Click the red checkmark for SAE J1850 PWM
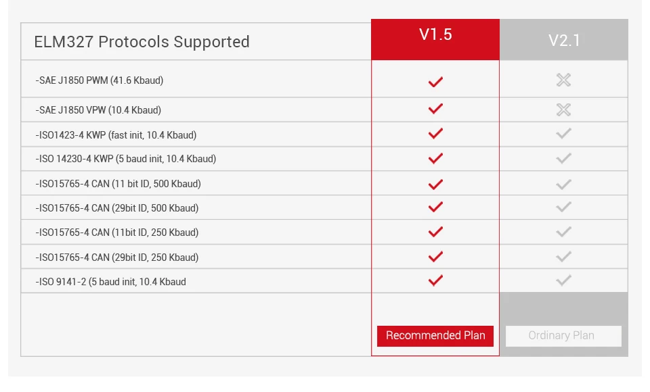 (x=435, y=82)
